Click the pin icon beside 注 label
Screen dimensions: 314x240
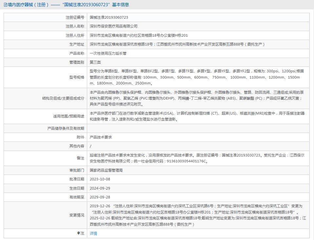79,233
